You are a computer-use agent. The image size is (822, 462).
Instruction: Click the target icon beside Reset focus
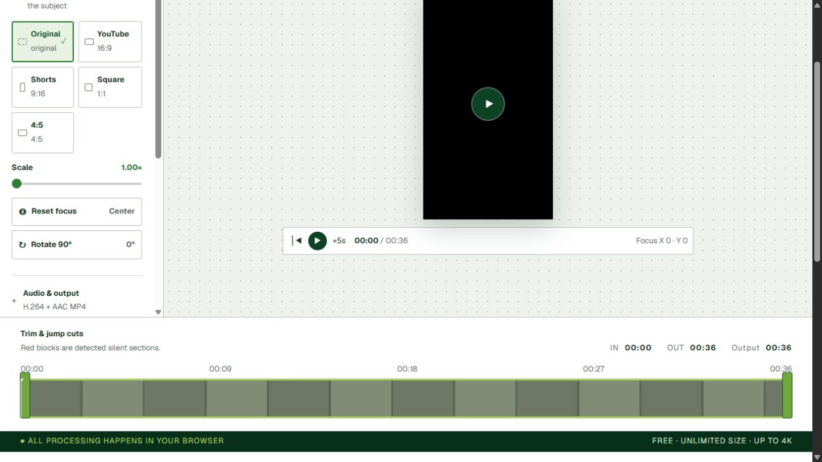[x=23, y=212]
